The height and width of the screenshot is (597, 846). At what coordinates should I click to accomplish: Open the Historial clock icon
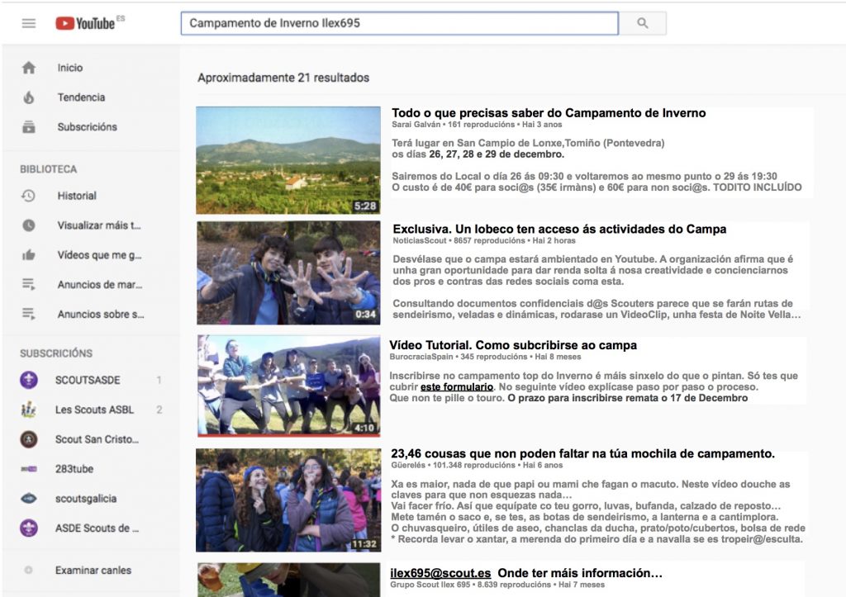pos(29,196)
